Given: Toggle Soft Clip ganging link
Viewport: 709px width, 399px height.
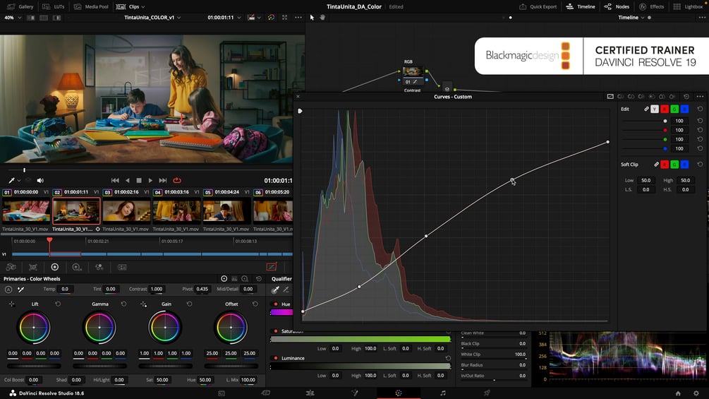Looking at the screenshot, I should [x=656, y=165].
